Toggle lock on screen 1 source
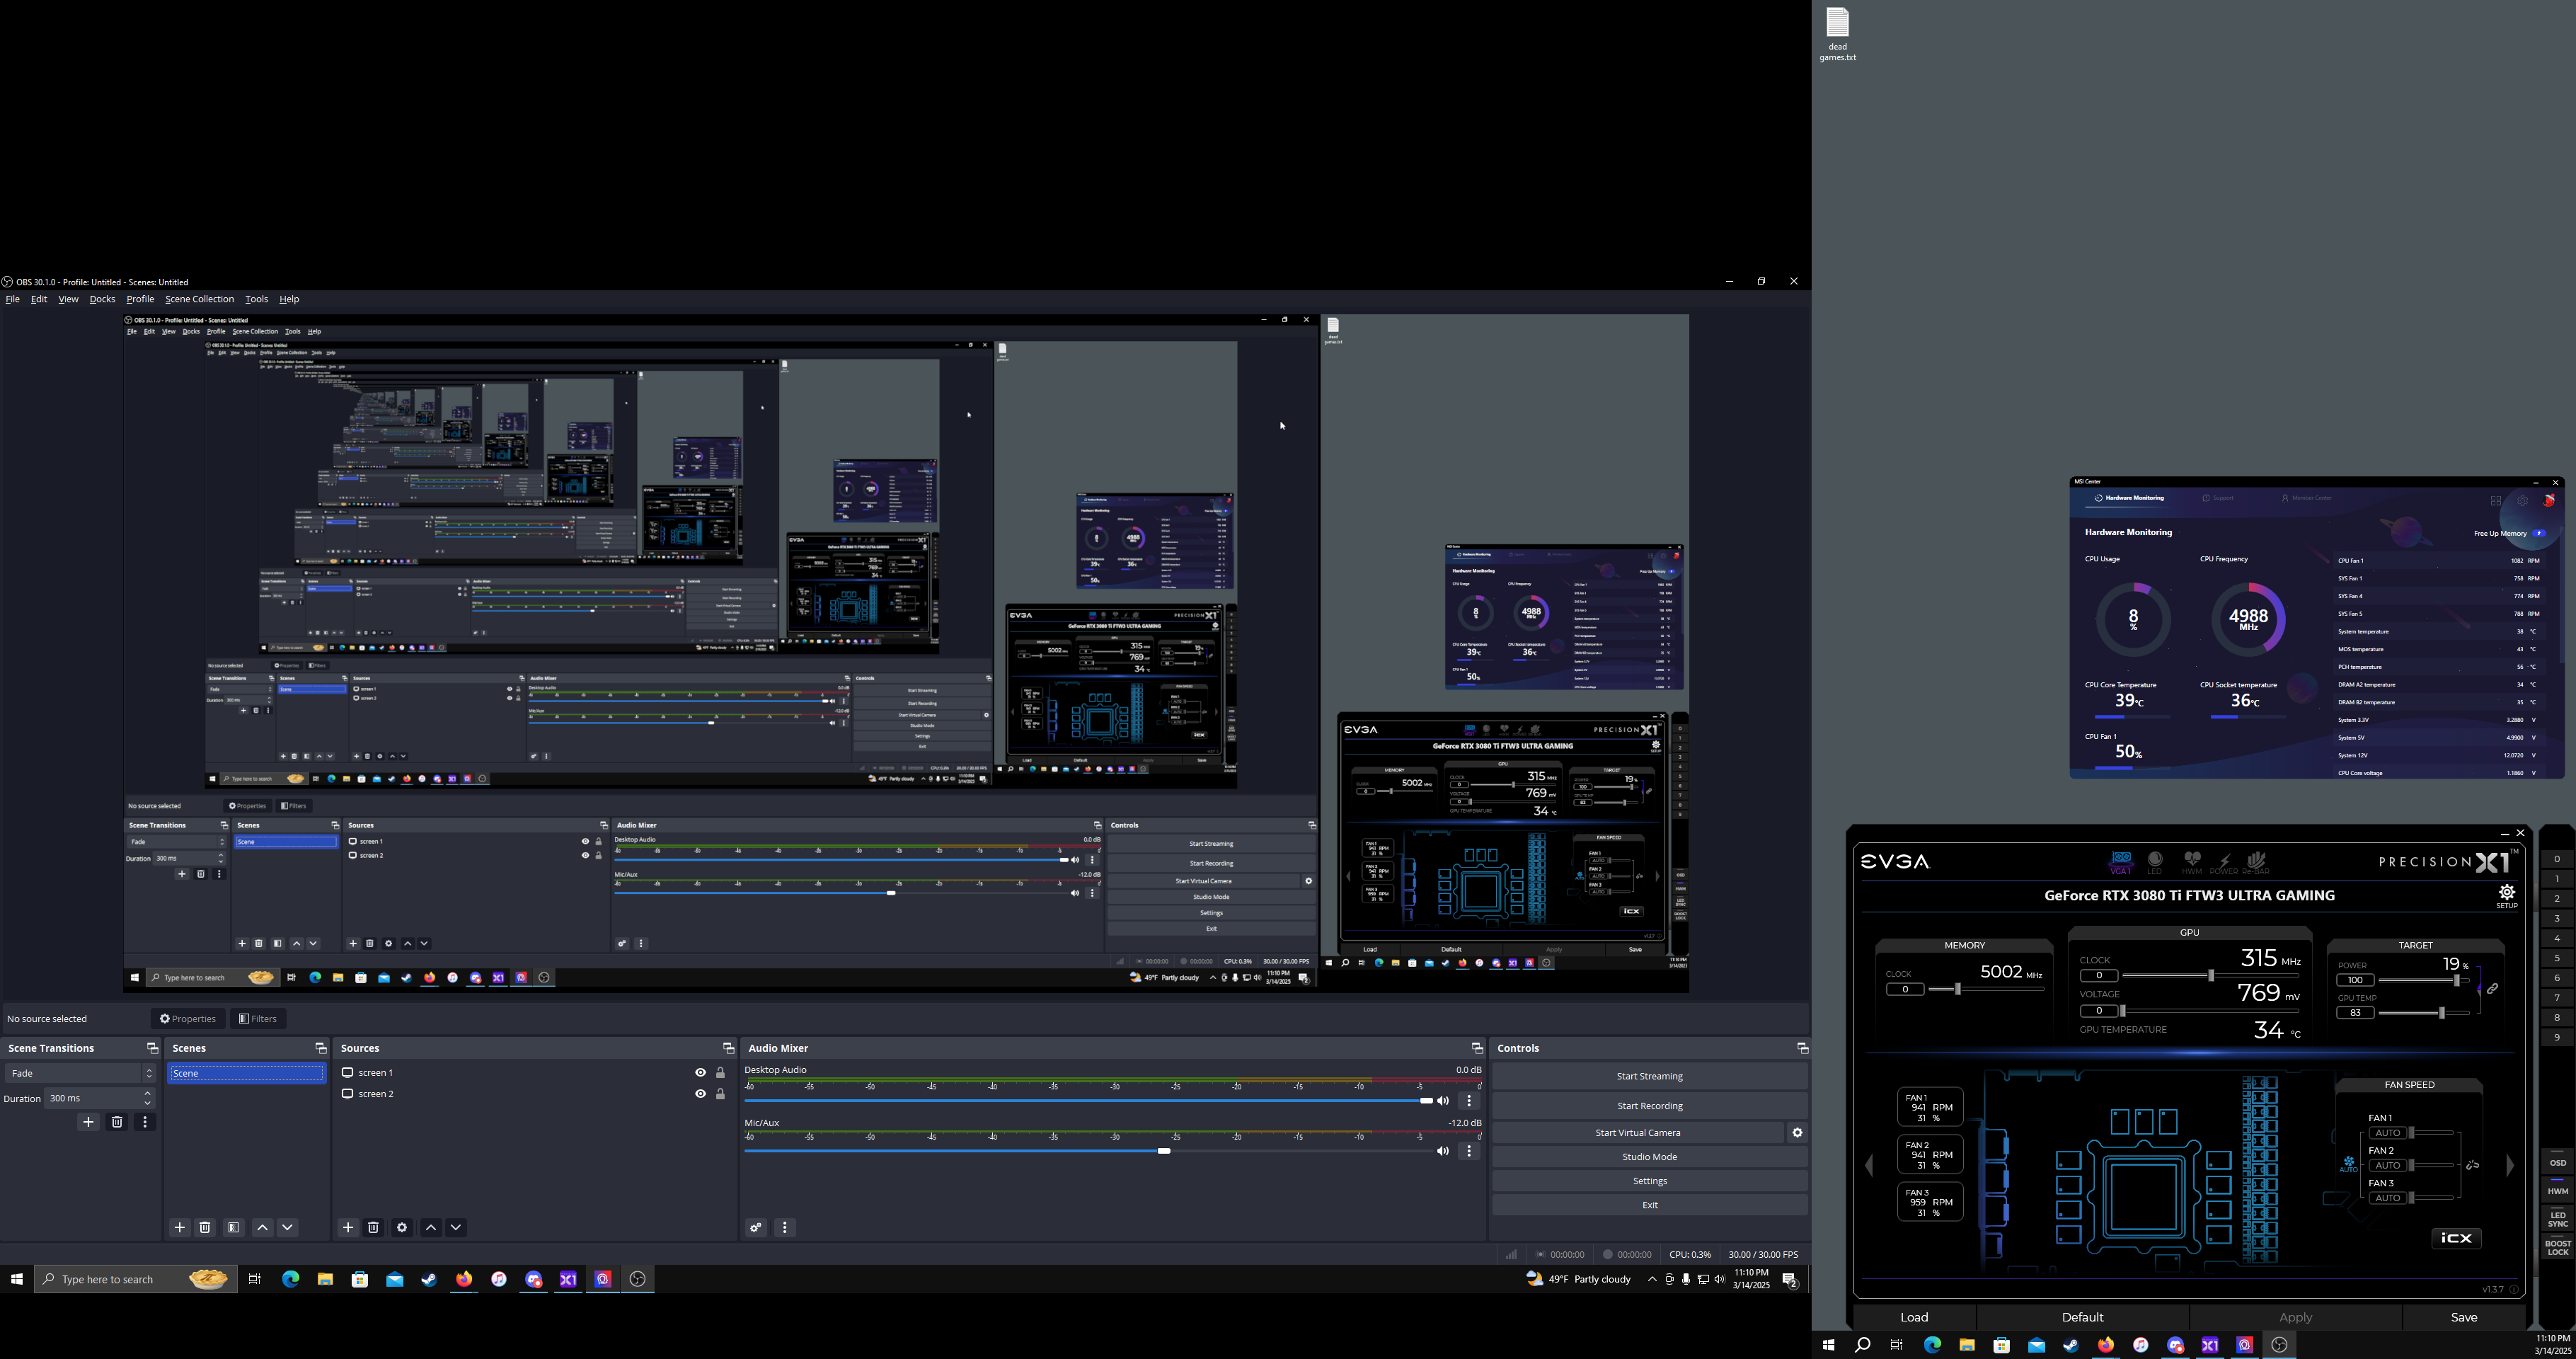This screenshot has width=2576, height=1359. (720, 1073)
